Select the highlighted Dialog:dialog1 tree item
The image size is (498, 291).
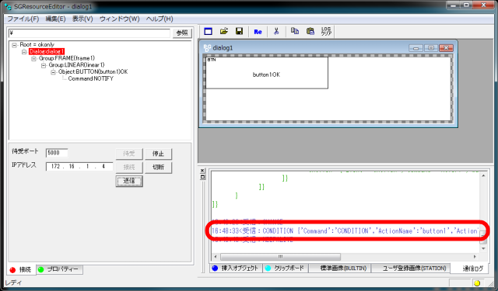pyautogui.click(x=47, y=52)
